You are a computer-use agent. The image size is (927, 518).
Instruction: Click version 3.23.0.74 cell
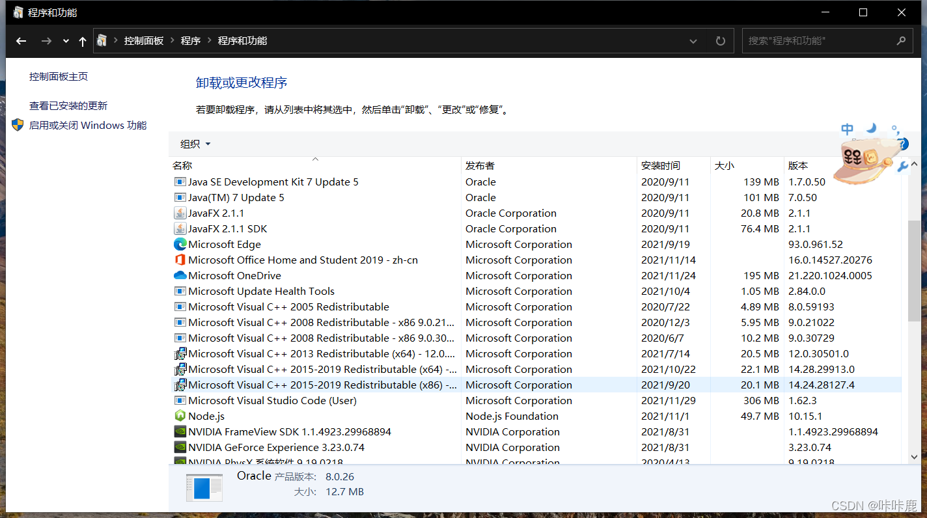click(x=809, y=448)
